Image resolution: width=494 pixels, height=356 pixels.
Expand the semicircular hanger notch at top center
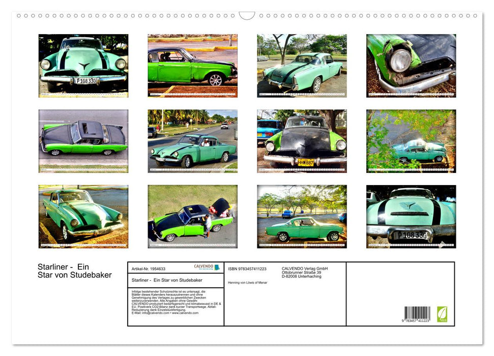(x=247, y=15)
